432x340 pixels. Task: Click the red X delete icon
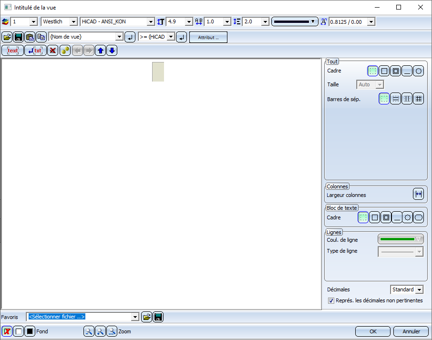pyautogui.click(x=53, y=51)
